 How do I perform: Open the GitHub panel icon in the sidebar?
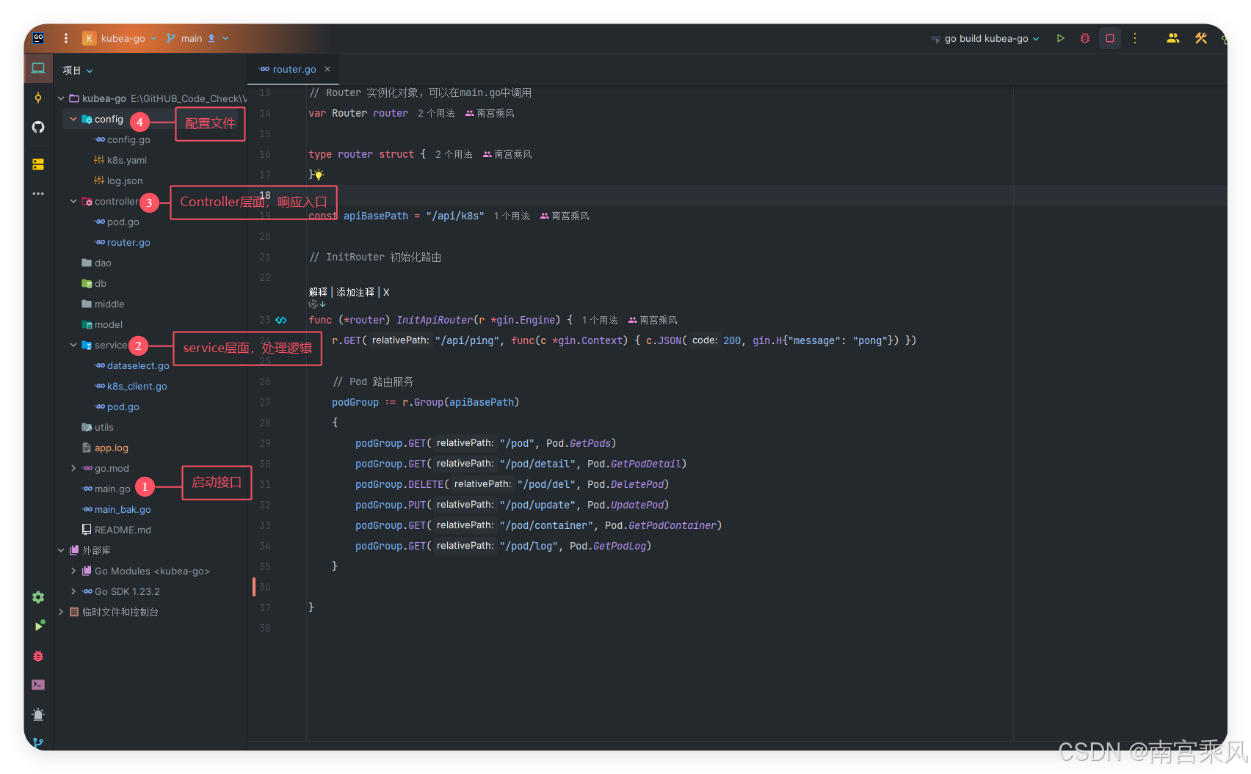tap(38, 127)
